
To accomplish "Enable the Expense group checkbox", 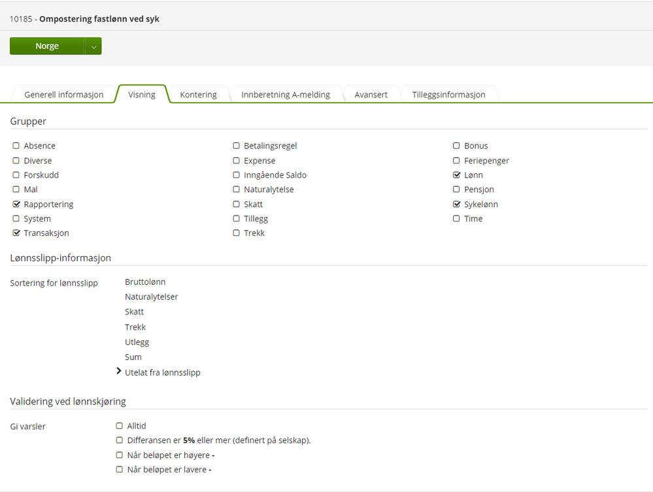I will [x=236, y=160].
